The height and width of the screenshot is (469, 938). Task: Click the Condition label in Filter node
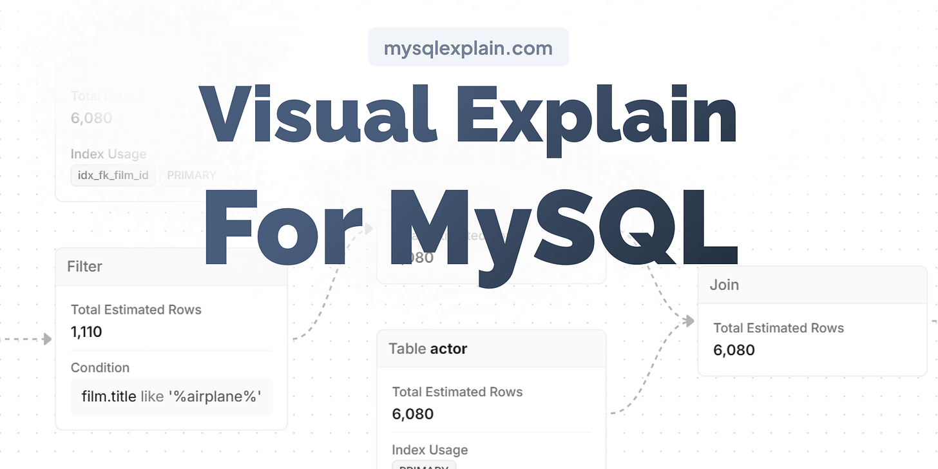tap(100, 367)
